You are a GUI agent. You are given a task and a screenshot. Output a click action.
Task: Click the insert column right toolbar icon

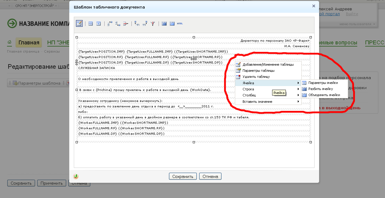click(x=145, y=23)
